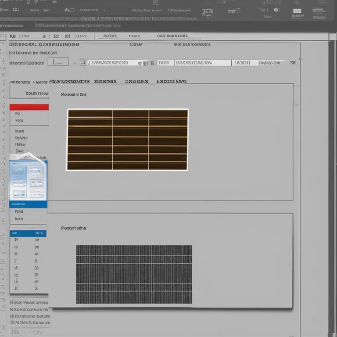Click the small field right of the wide white field

(244, 63)
